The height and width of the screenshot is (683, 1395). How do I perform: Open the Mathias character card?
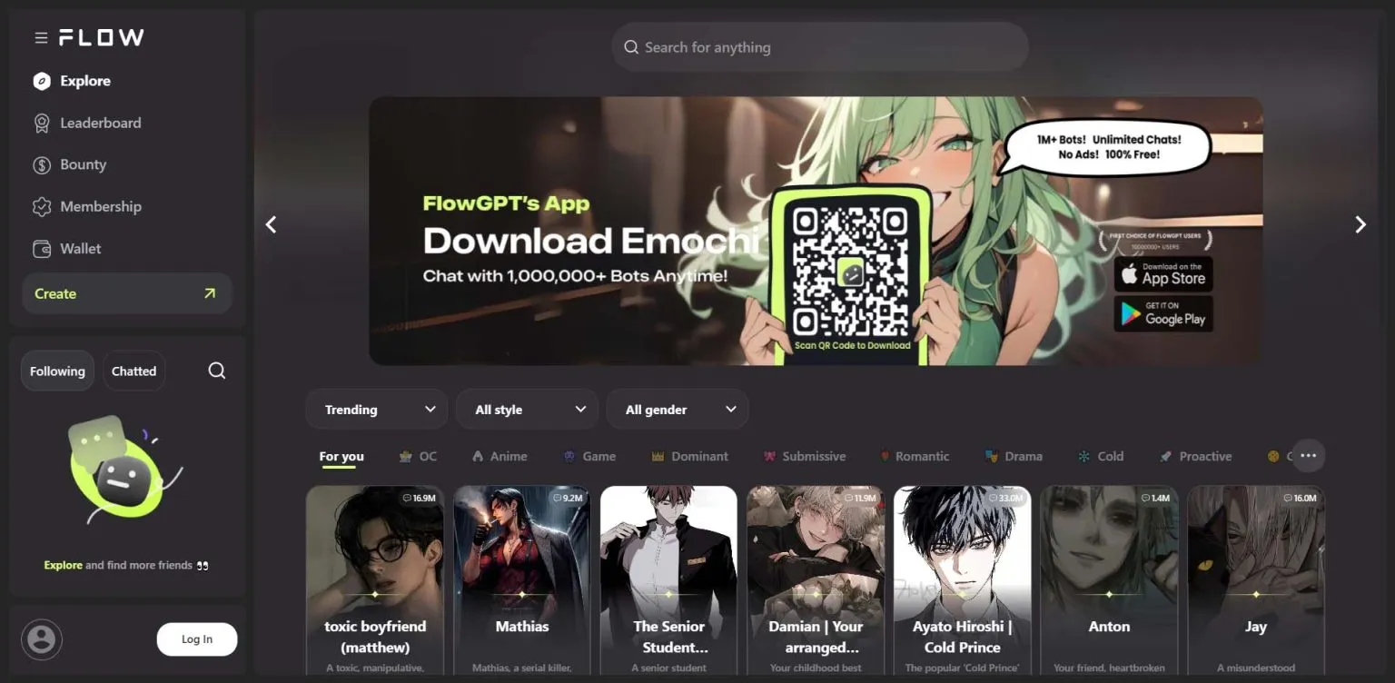pyautogui.click(x=522, y=581)
